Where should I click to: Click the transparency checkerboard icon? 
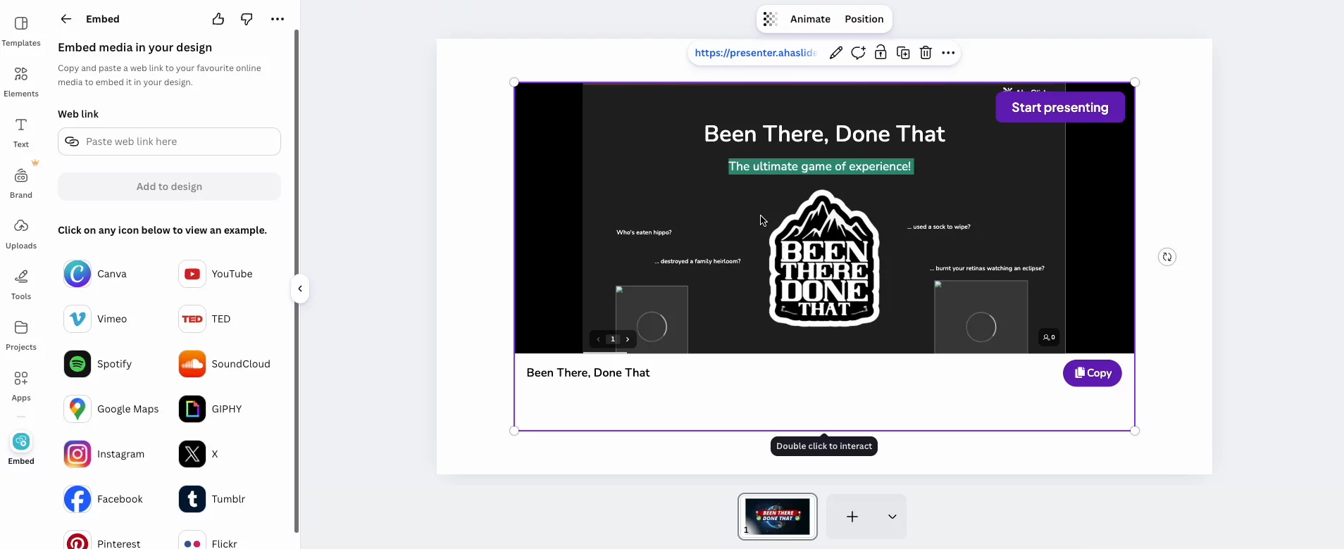pyautogui.click(x=771, y=19)
